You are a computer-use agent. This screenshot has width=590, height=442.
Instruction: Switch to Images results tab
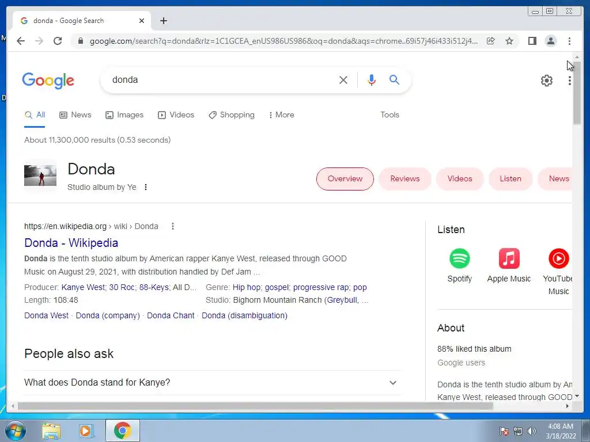coord(124,115)
